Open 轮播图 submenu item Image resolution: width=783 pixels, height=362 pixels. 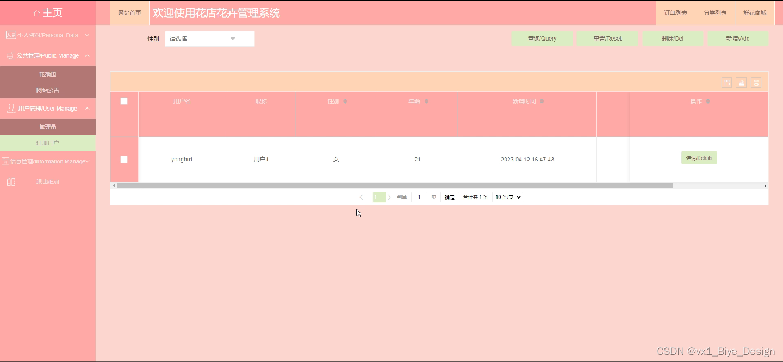[x=48, y=74]
